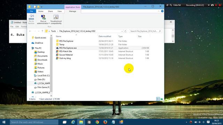Click the recorder camera snapshot icon

(212, 5)
